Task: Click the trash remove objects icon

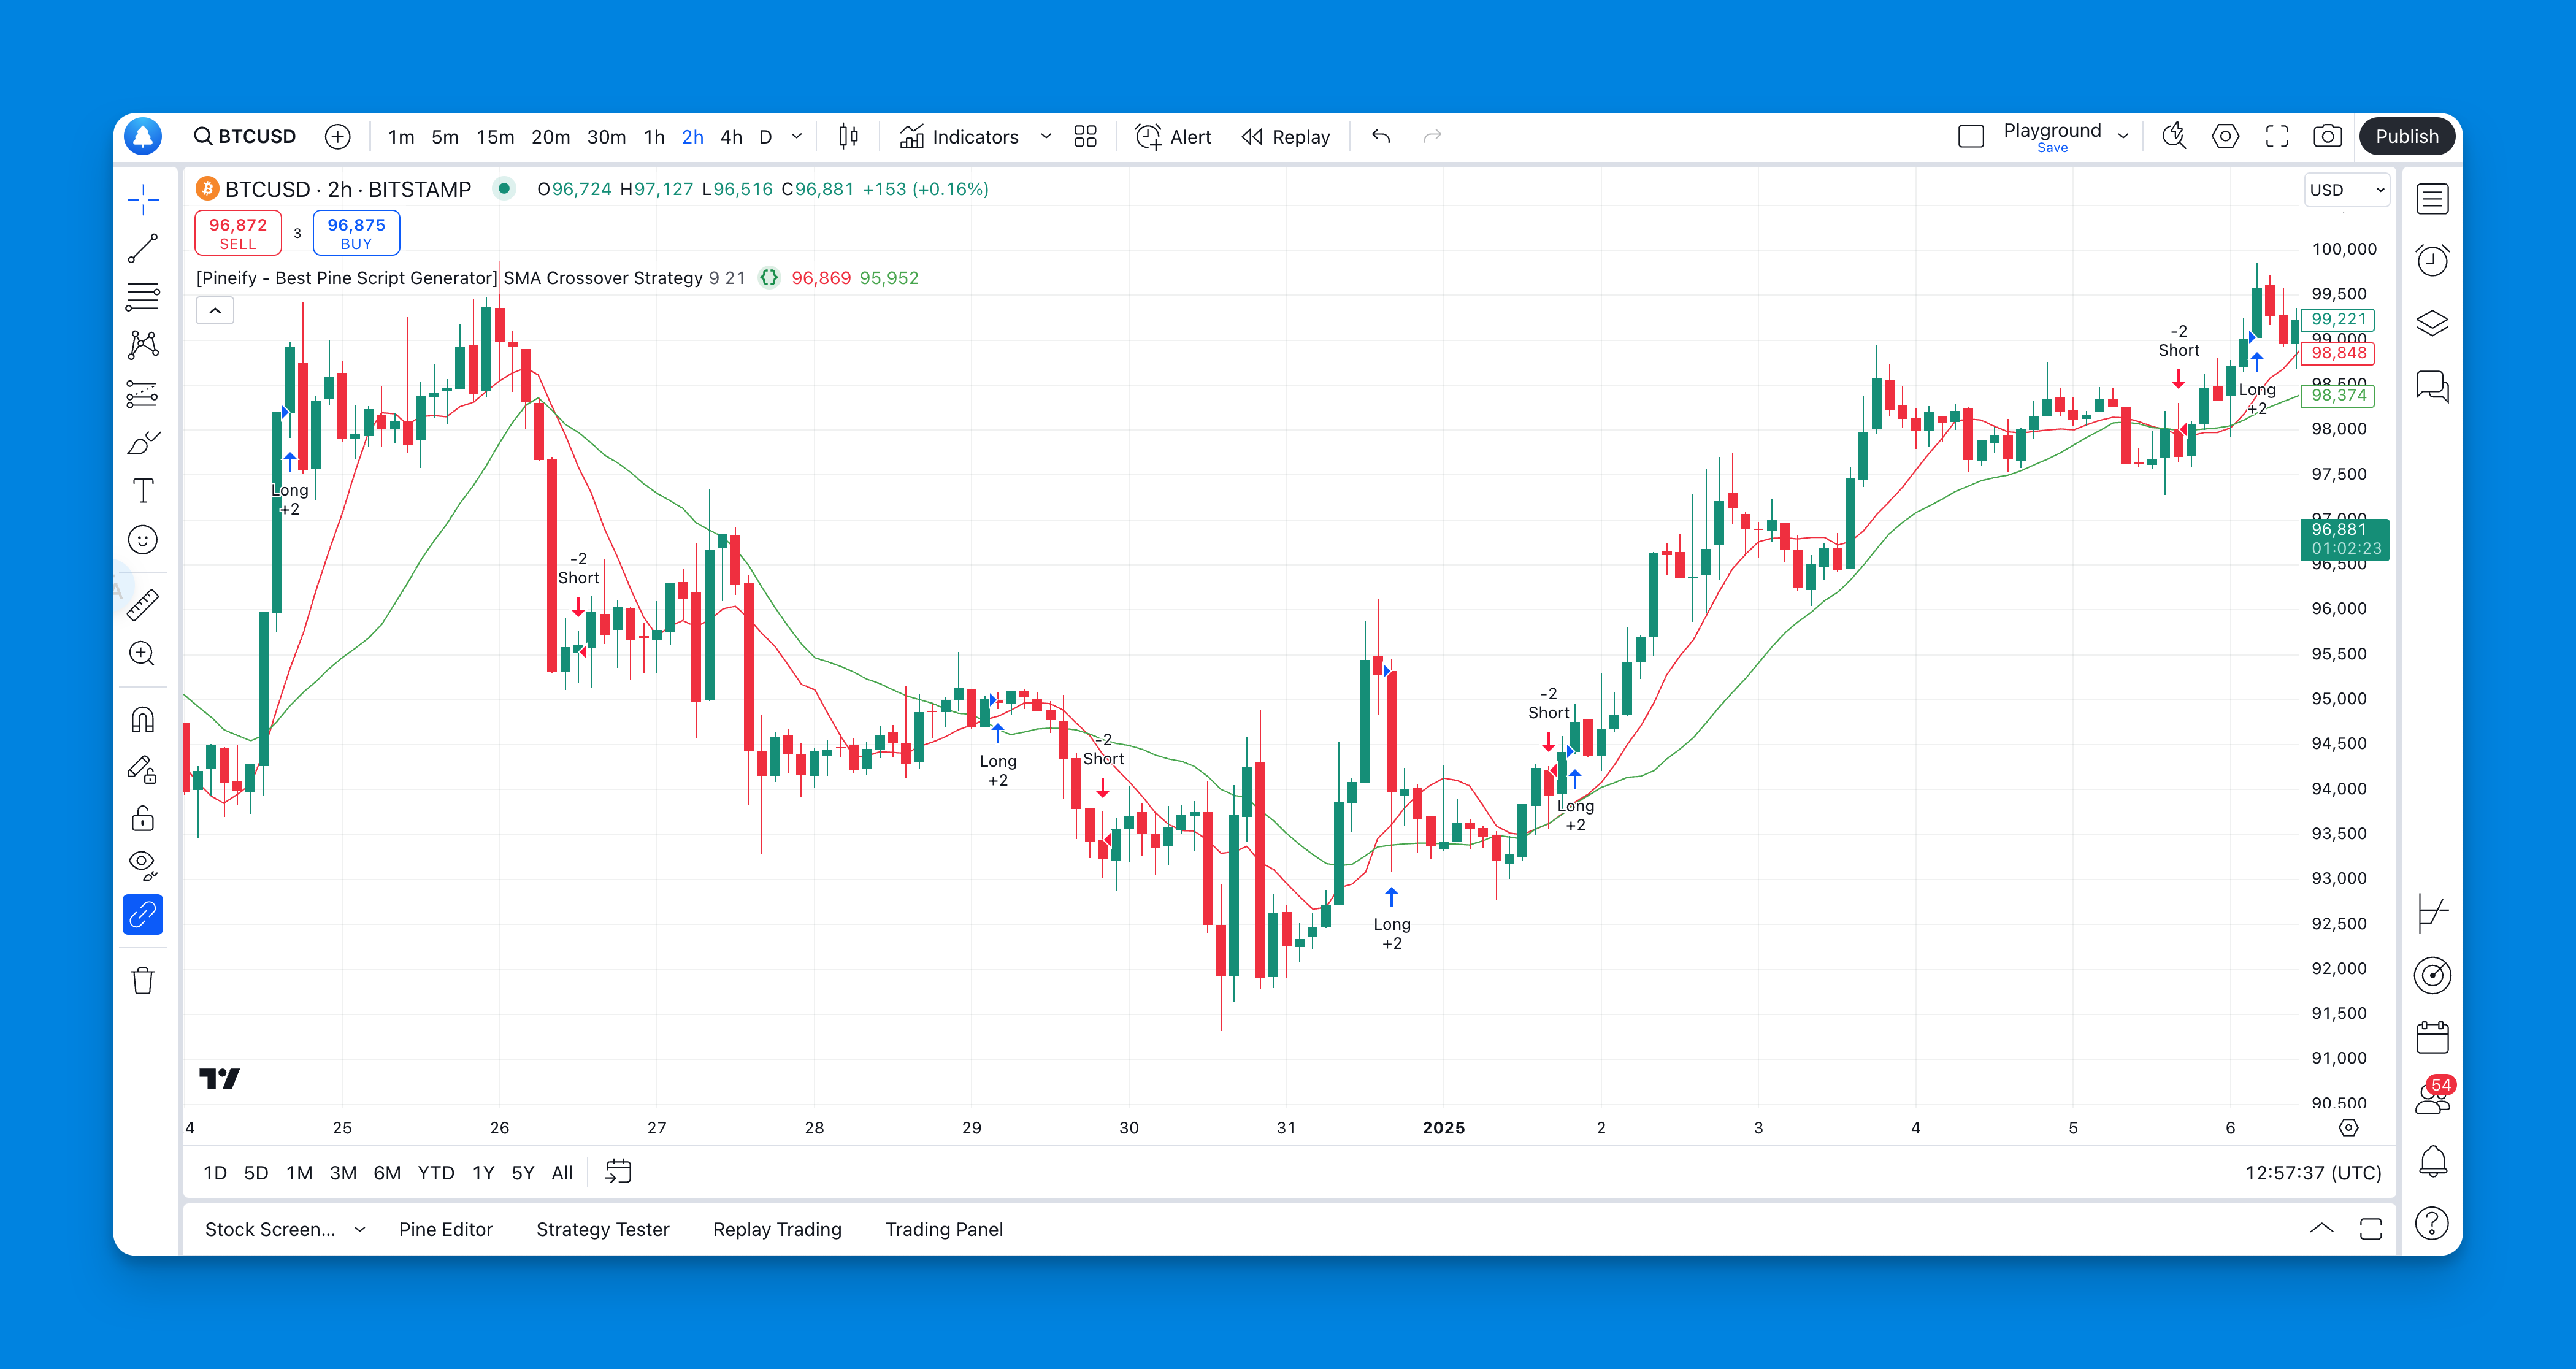Action: 143,980
